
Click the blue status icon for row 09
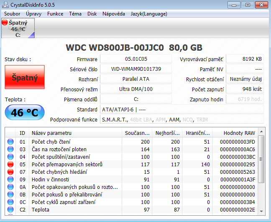click(x=10, y=179)
